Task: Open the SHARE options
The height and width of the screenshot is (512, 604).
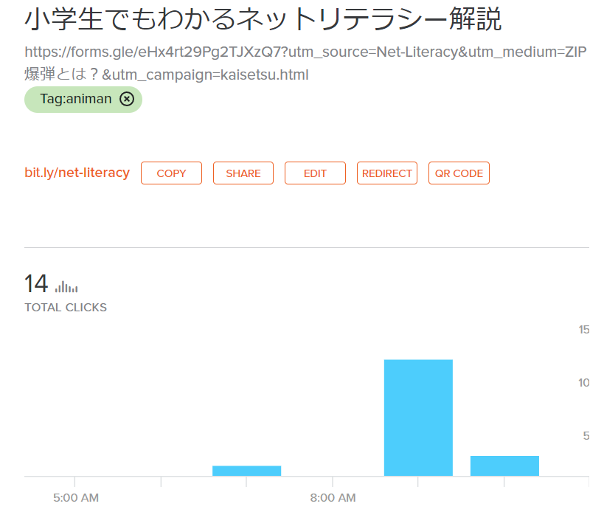Action: (x=243, y=173)
